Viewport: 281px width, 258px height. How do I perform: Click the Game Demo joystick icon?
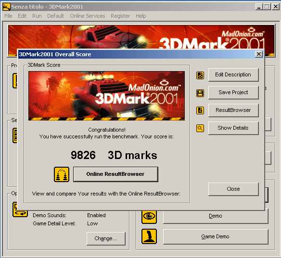pos(149,236)
